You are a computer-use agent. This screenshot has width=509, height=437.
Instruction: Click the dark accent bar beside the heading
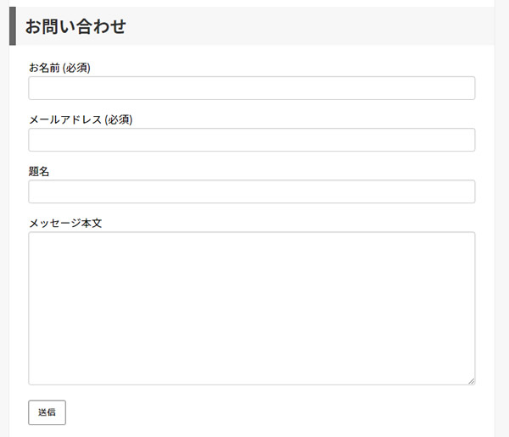click(x=12, y=26)
